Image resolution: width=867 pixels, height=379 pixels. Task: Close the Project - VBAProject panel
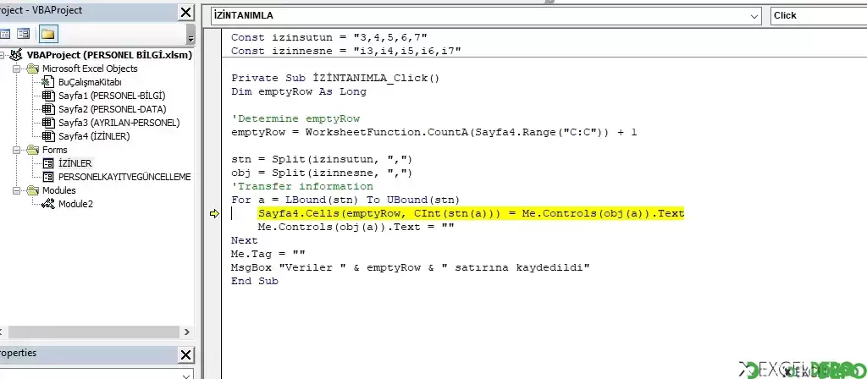point(186,12)
